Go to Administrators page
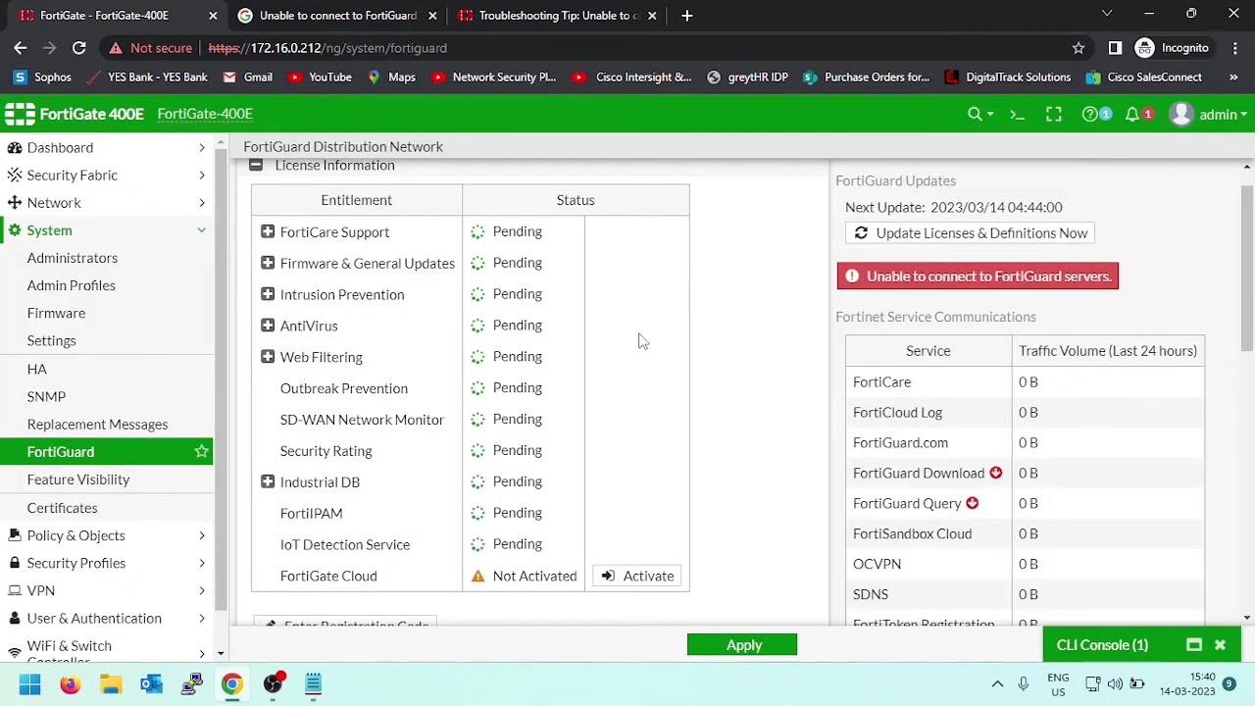The height and width of the screenshot is (706, 1255). click(73, 258)
